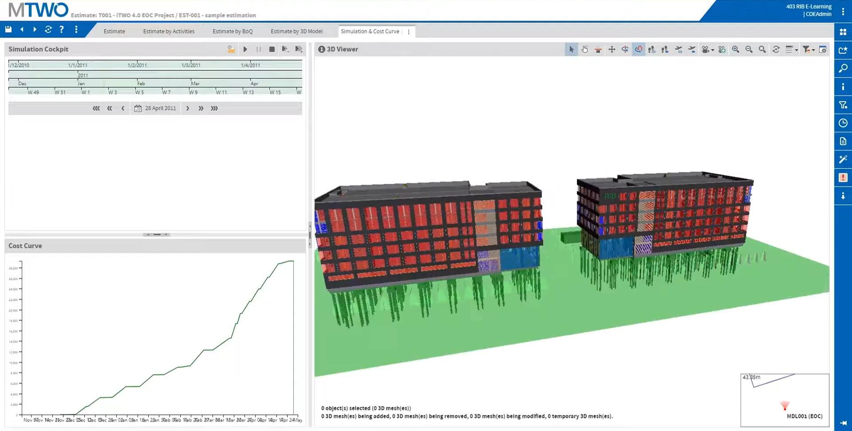Switch to Estimate by BoQ tab
The width and height of the screenshot is (852, 431).
233,32
